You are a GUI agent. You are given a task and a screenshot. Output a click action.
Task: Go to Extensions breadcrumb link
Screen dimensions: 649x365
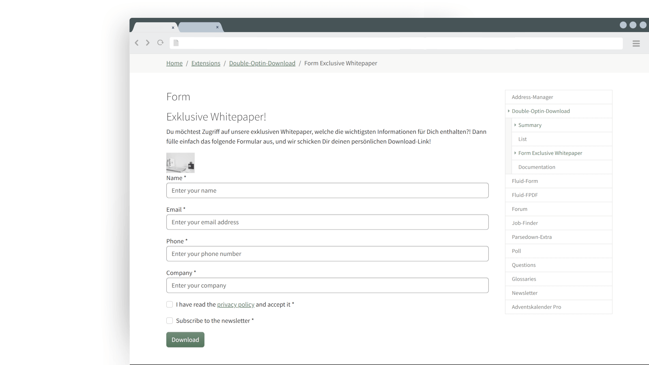click(206, 63)
